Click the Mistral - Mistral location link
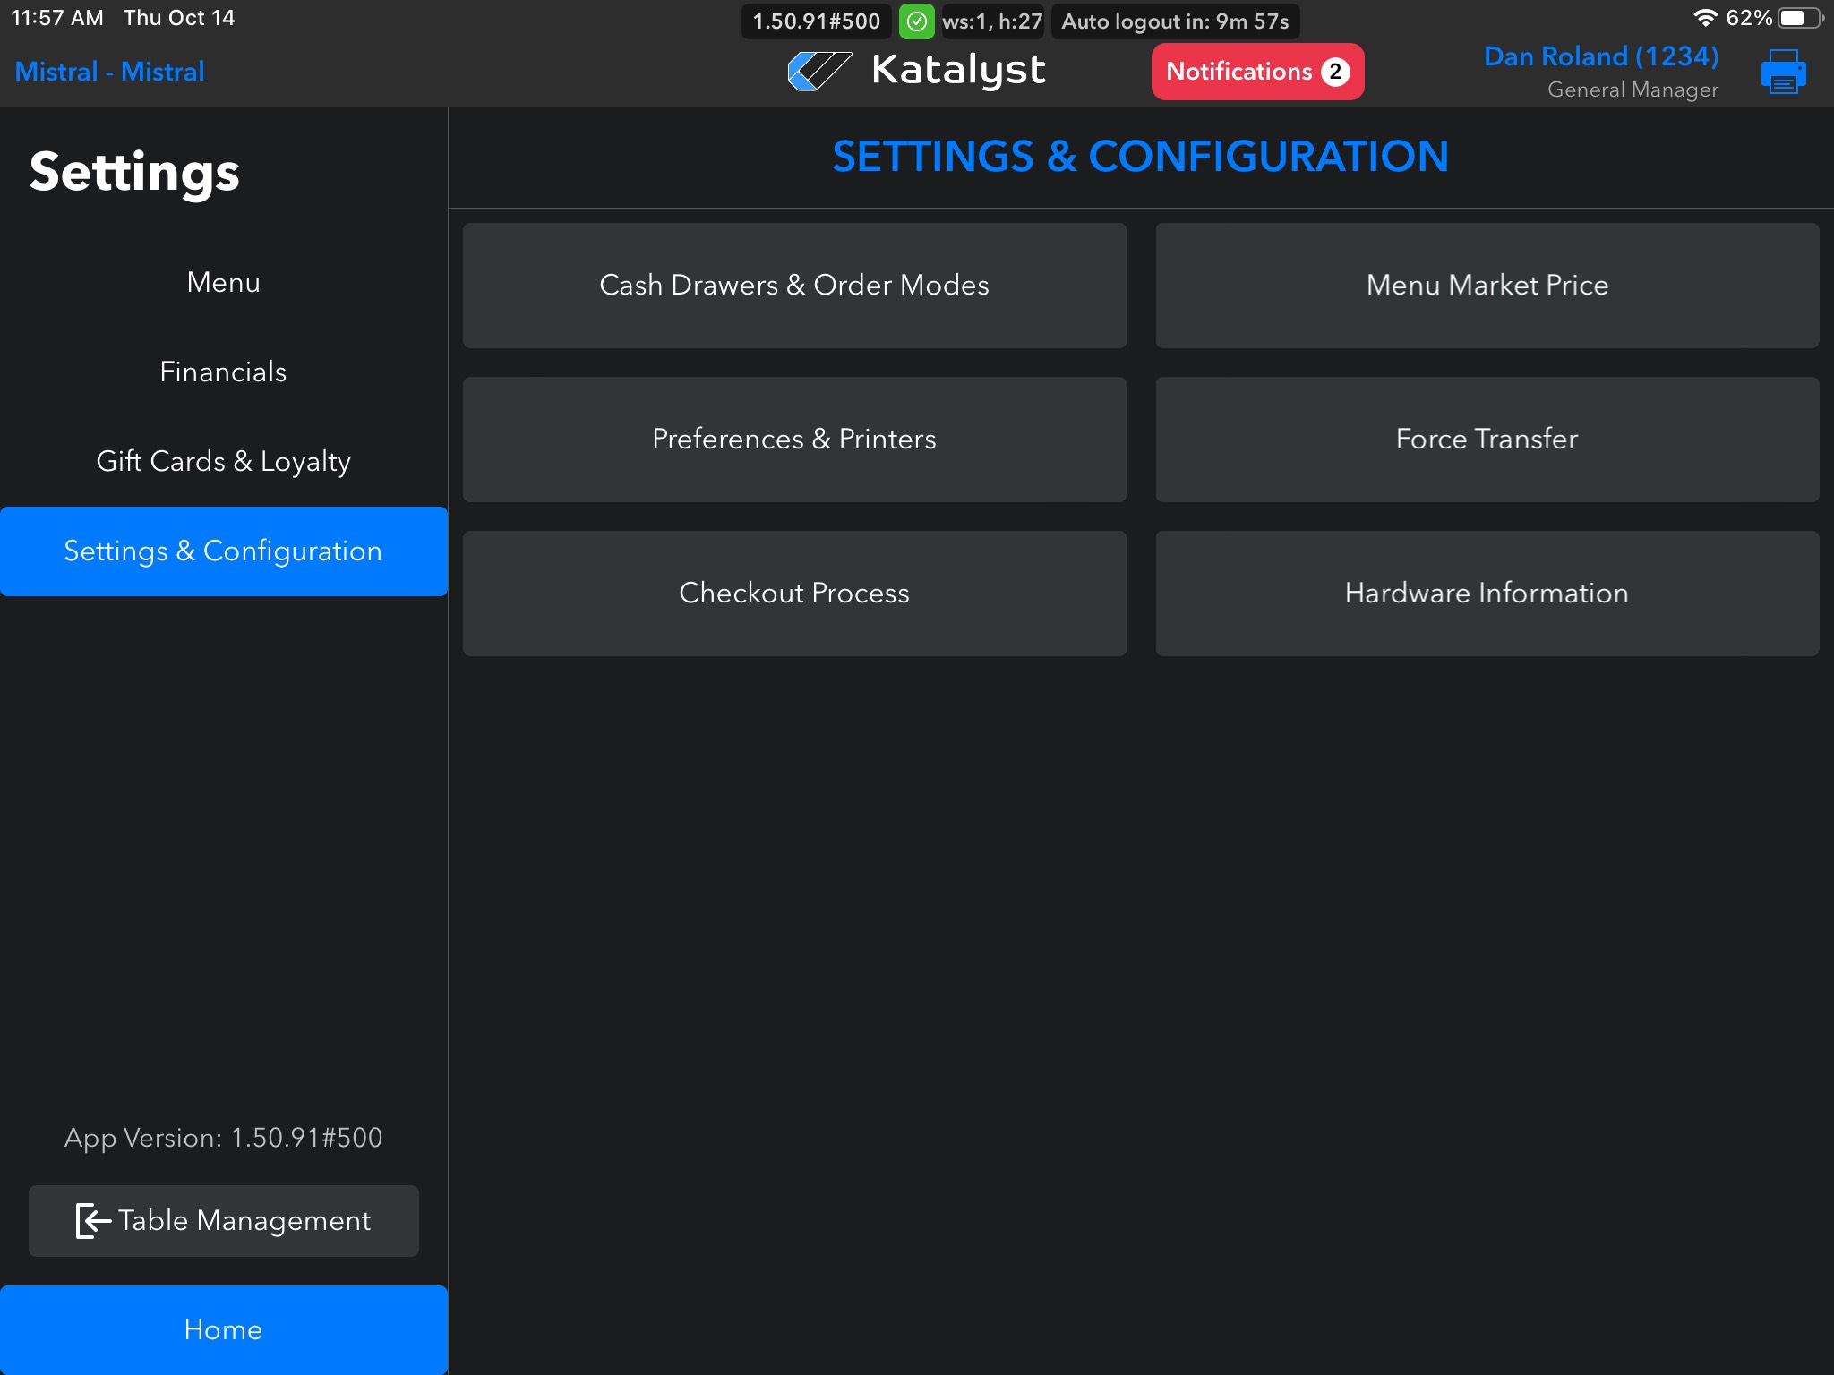The width and height of the screenshot is (1834, 1375). [x=109, y=72]
